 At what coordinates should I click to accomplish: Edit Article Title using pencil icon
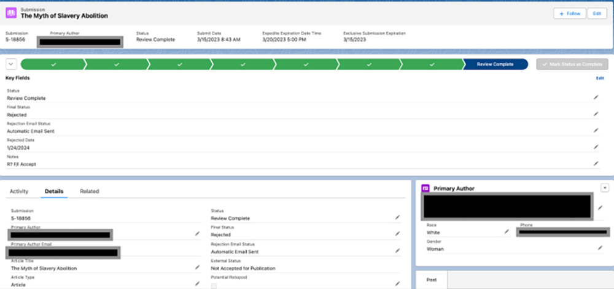[197, 268]
